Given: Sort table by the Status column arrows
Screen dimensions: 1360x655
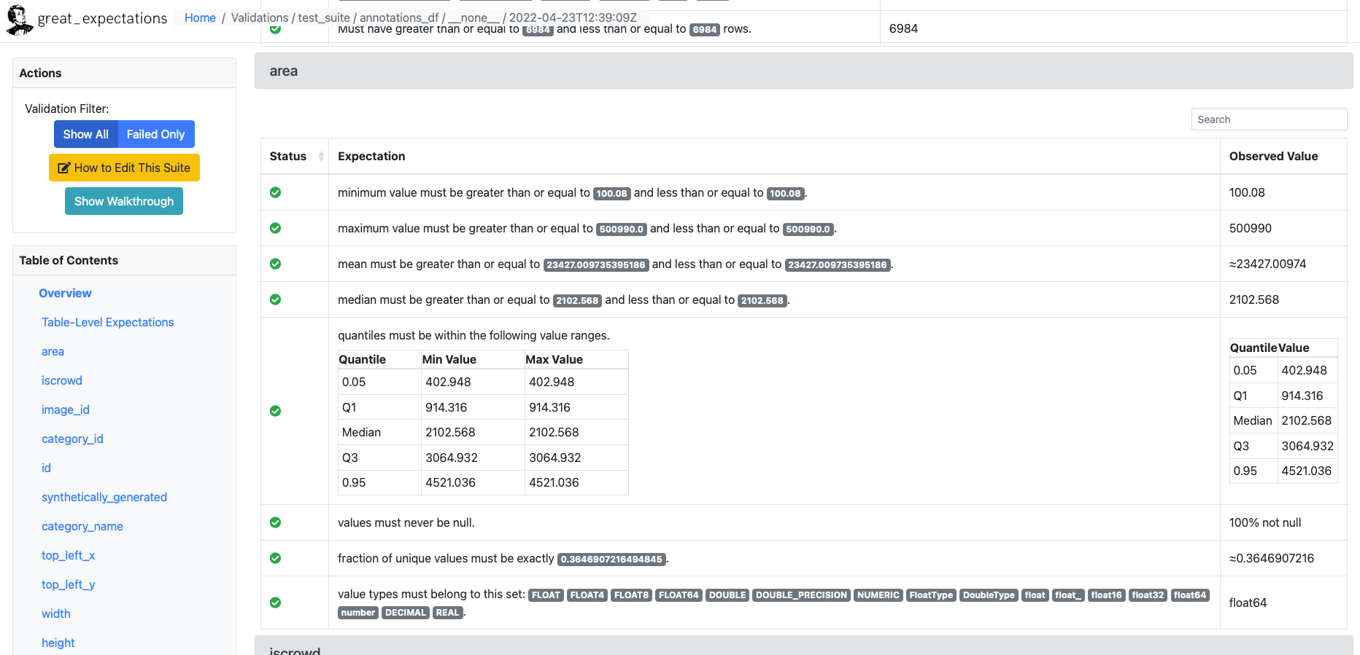Looking at the screenshot, I should click(321, 156).
